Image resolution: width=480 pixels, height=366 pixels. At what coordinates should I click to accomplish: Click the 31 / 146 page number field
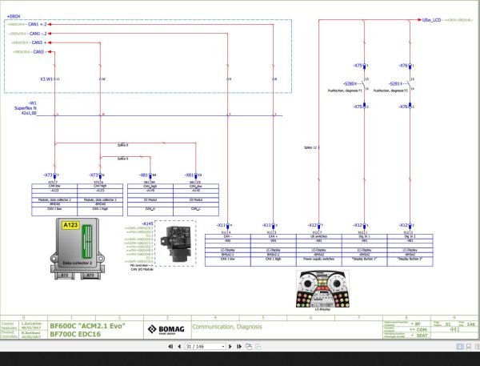click(203, 347)
